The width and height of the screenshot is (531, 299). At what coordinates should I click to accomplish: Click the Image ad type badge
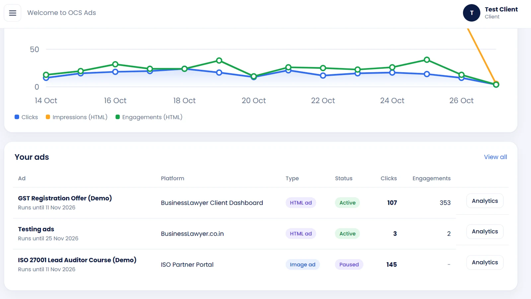click(302, 264)
